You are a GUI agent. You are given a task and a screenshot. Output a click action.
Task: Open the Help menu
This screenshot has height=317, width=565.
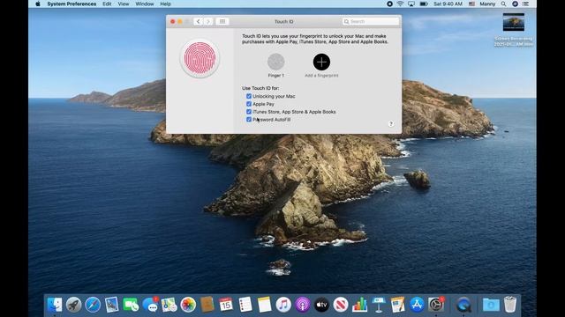tap(165, 4)
